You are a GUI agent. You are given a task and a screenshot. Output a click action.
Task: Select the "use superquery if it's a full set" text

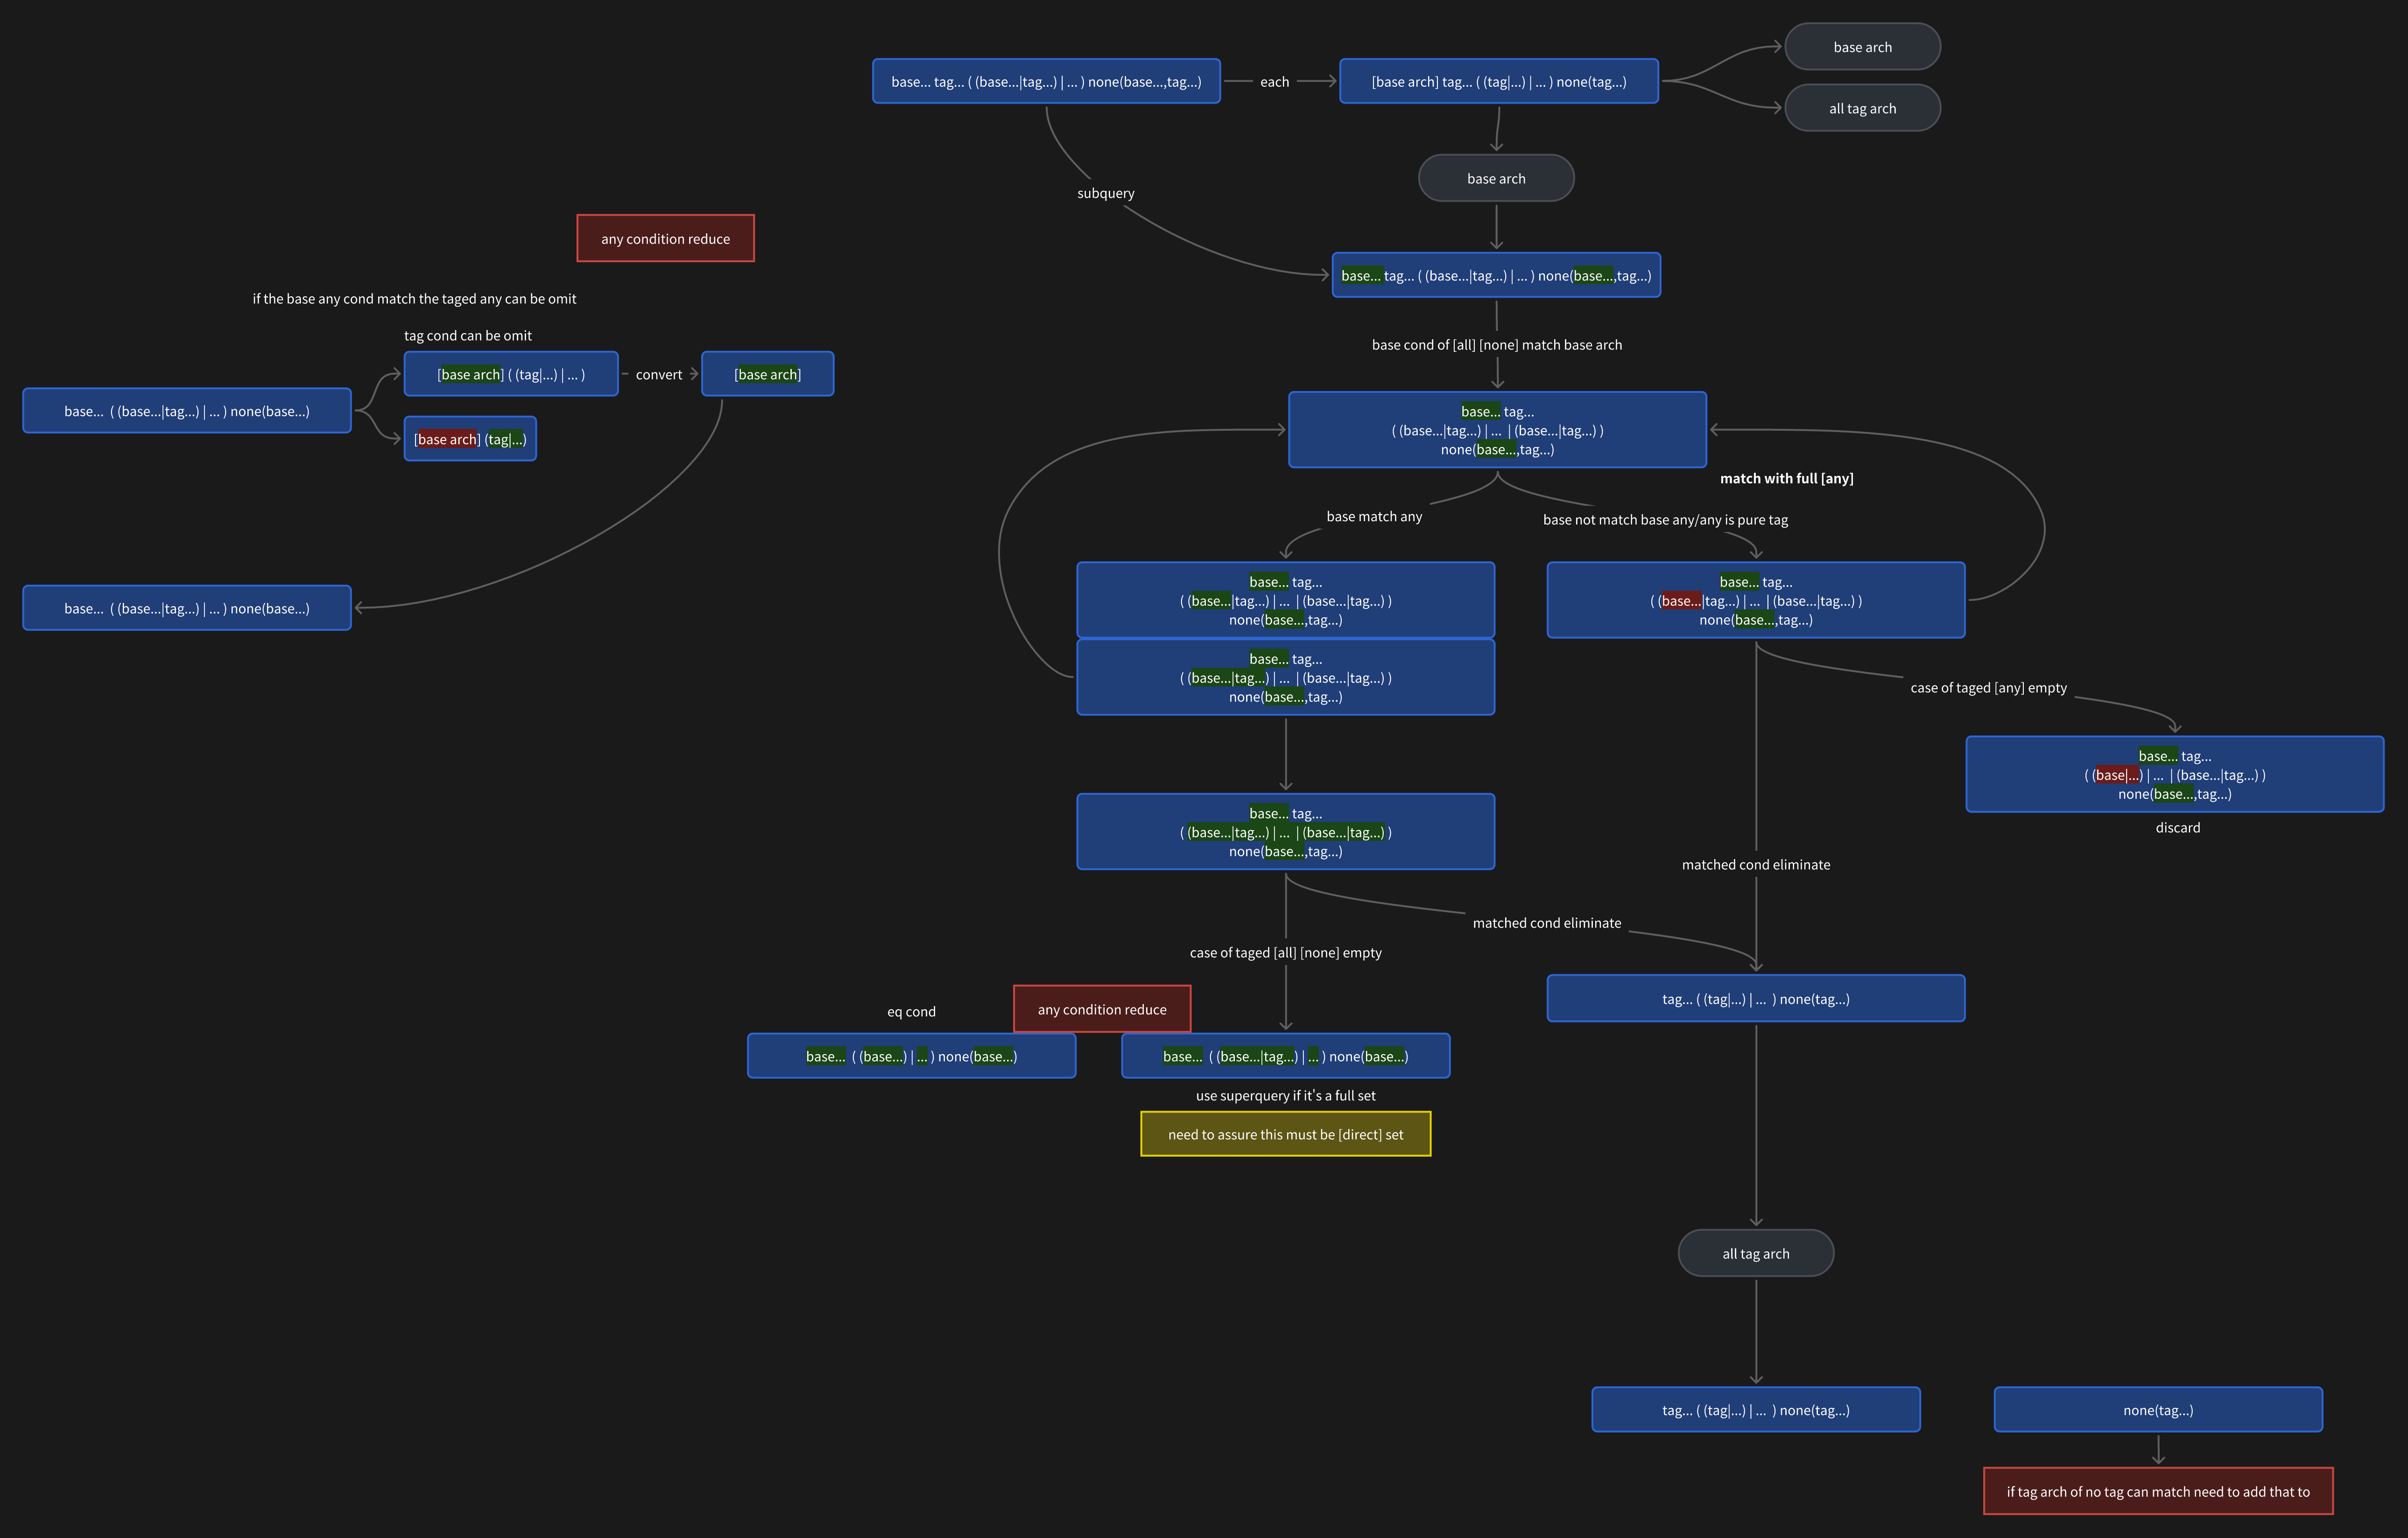coord(1285,1095)
